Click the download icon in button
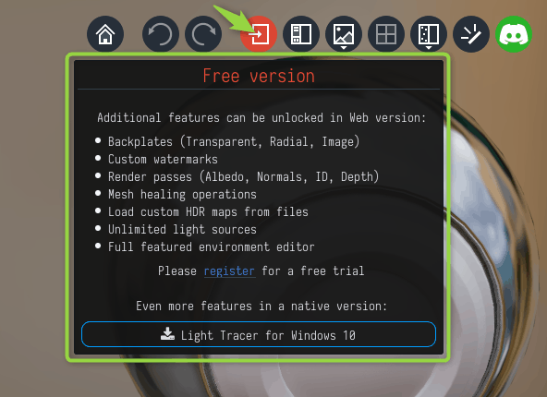 (167, 333)
